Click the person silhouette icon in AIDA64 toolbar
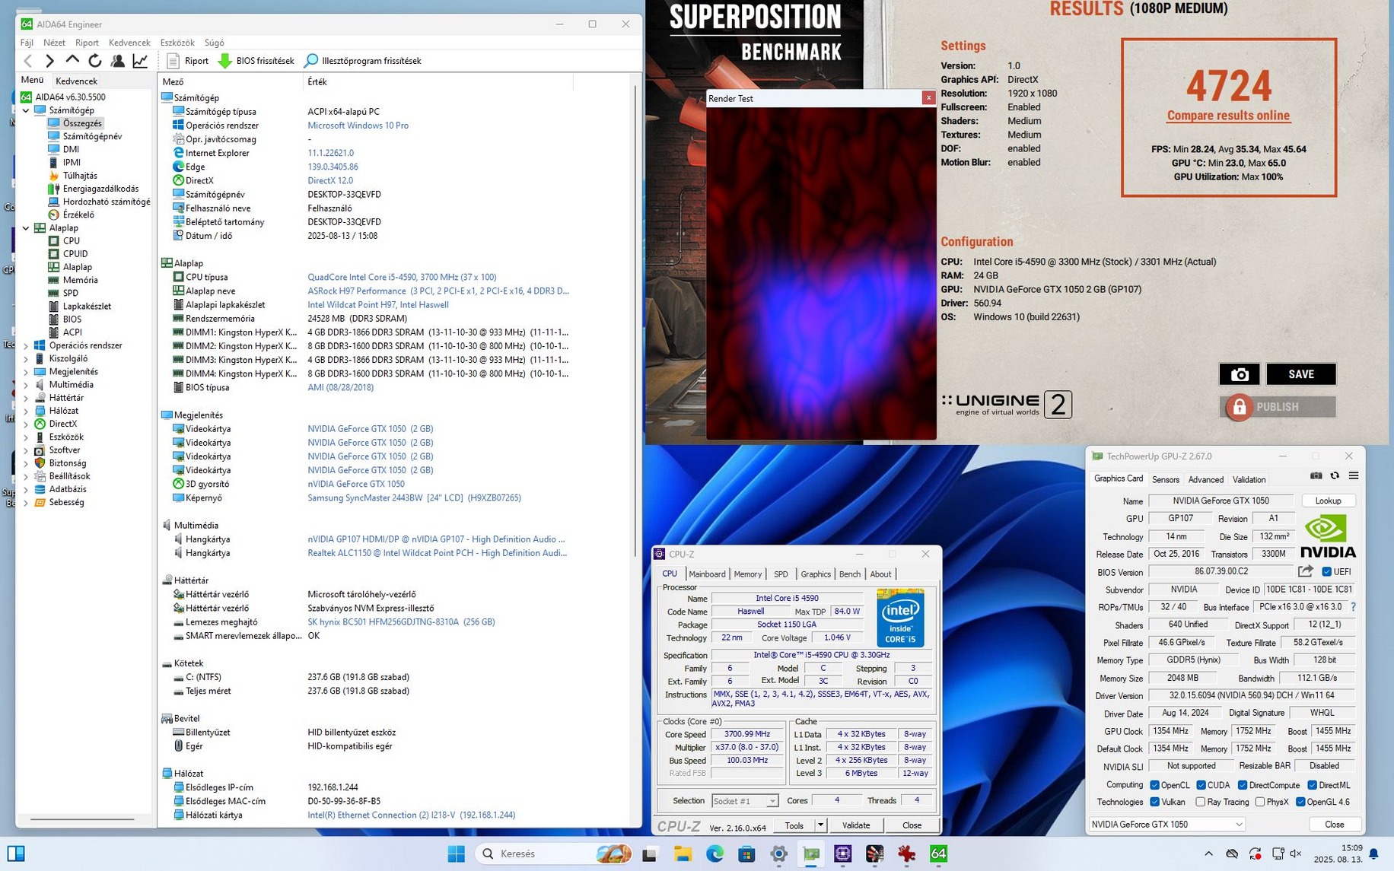 click(118, 61)
